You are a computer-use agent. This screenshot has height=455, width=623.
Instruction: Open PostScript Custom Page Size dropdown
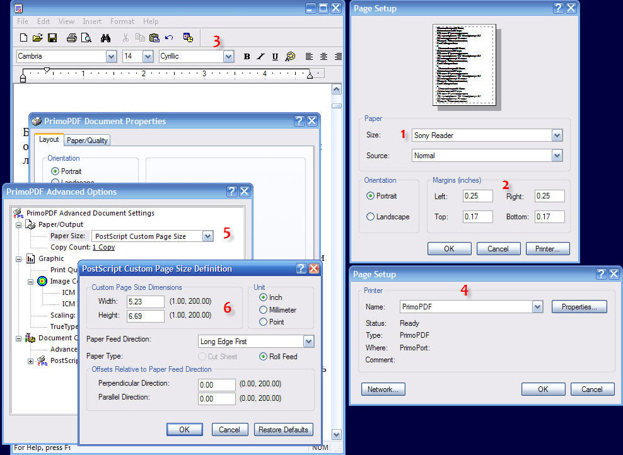pos(207,236)
